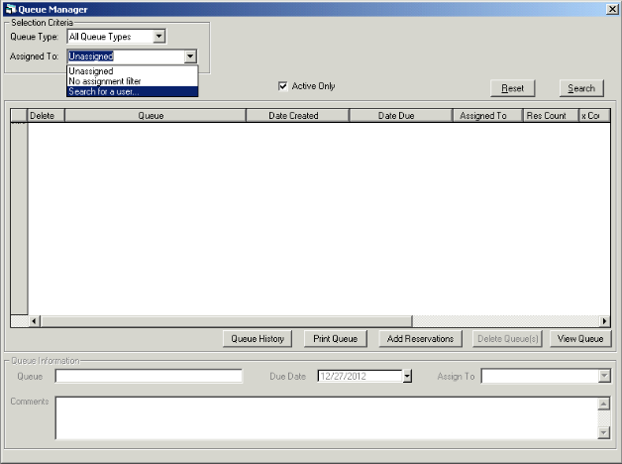Viewport: 622px width, 464px height.
Task: Click the Res Count column header
Action: point(551,115)
